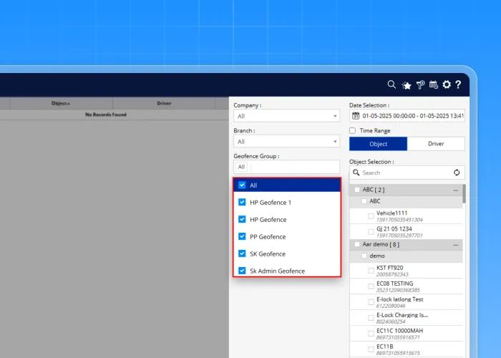Click the search magnifier icon in header
The width and height of the screenshot is (501, 358).
(x=391, y=84)
